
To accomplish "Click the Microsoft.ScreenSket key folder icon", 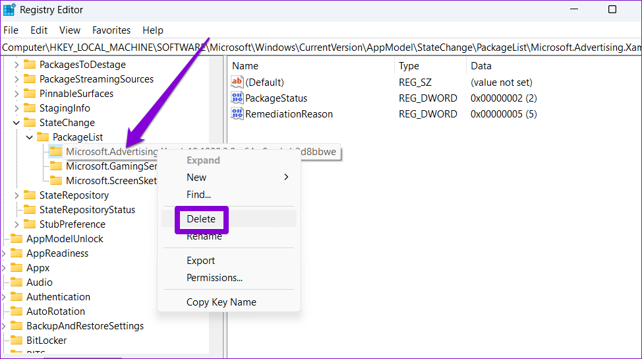I will [55, 180].
